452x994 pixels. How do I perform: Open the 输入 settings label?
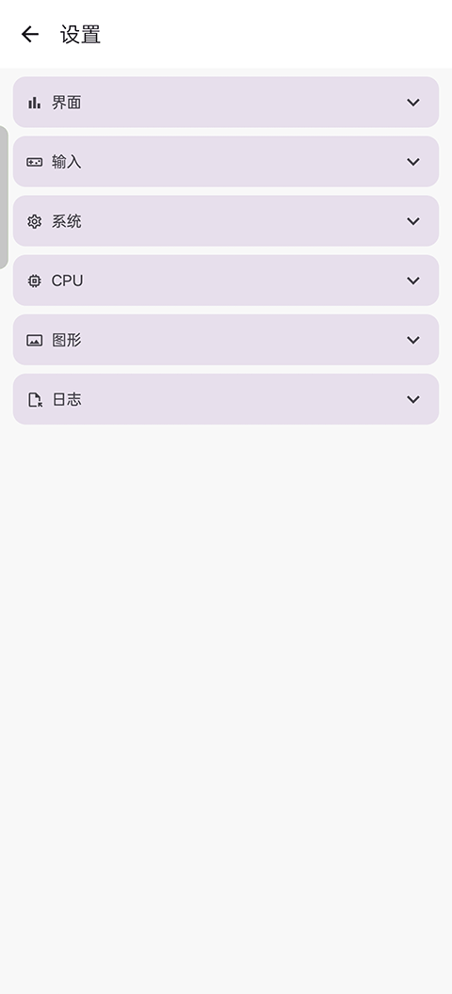pos(67,162)
